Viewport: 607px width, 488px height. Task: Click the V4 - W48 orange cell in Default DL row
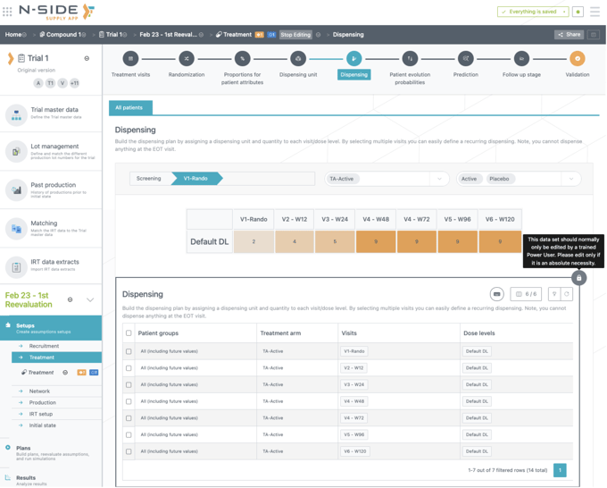point(376,241)
